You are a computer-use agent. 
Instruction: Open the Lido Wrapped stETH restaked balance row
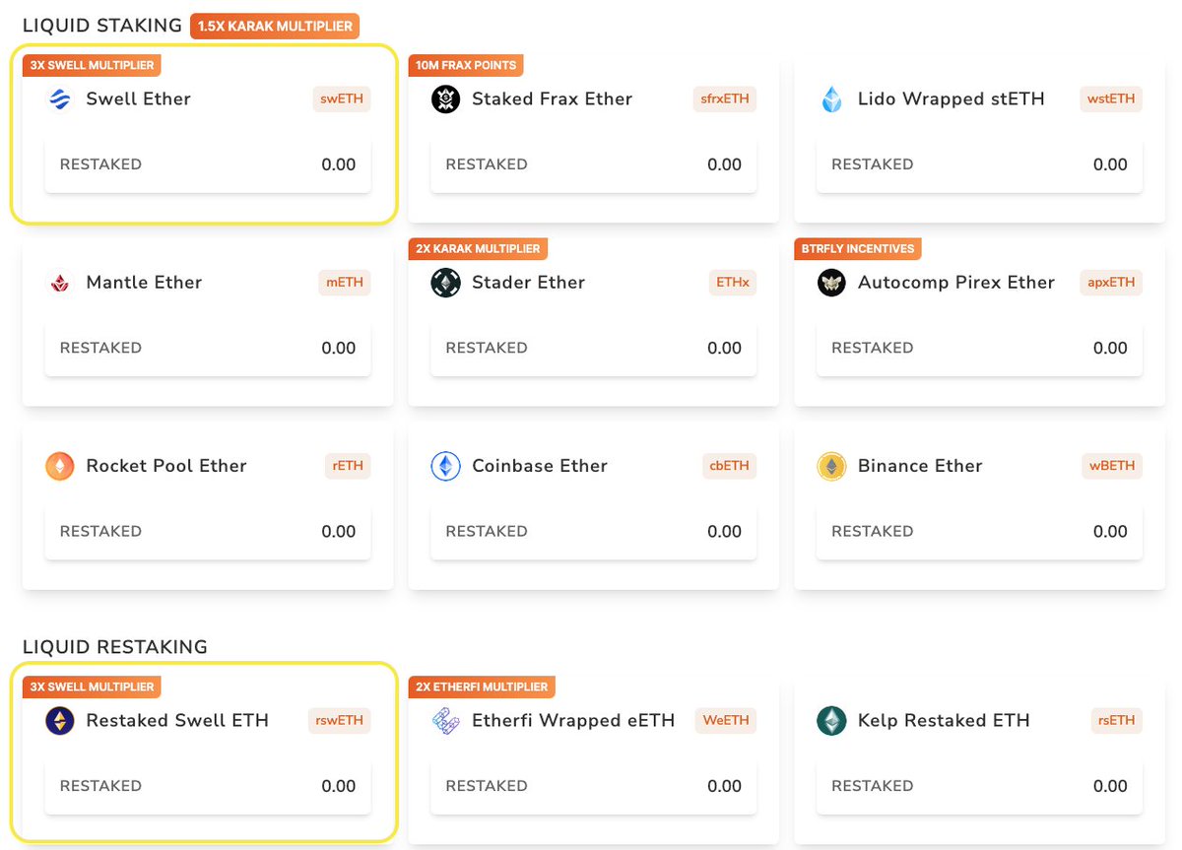[x=980, y=164]
